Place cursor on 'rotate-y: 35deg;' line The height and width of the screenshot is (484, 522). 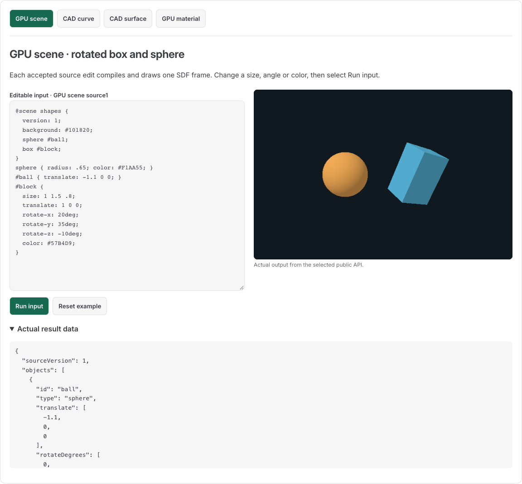pos(51,224)
